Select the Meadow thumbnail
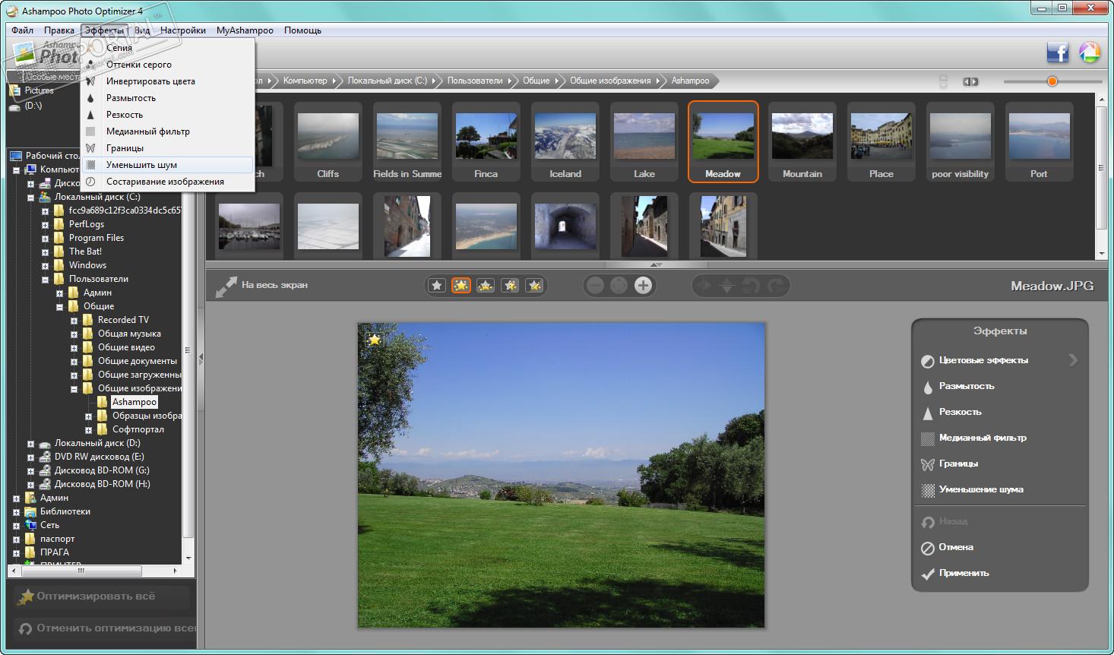 723,142
